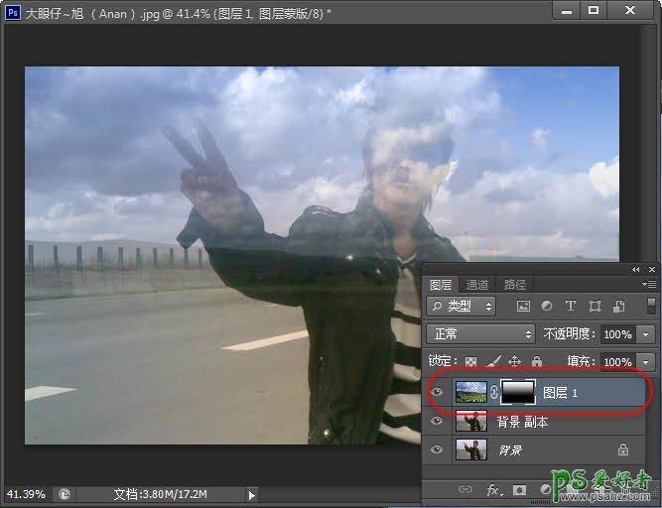Viewport: 662px width, 508px height.
Task: Click the adjustment layer filter icon
Action: (x=547, y=307)
